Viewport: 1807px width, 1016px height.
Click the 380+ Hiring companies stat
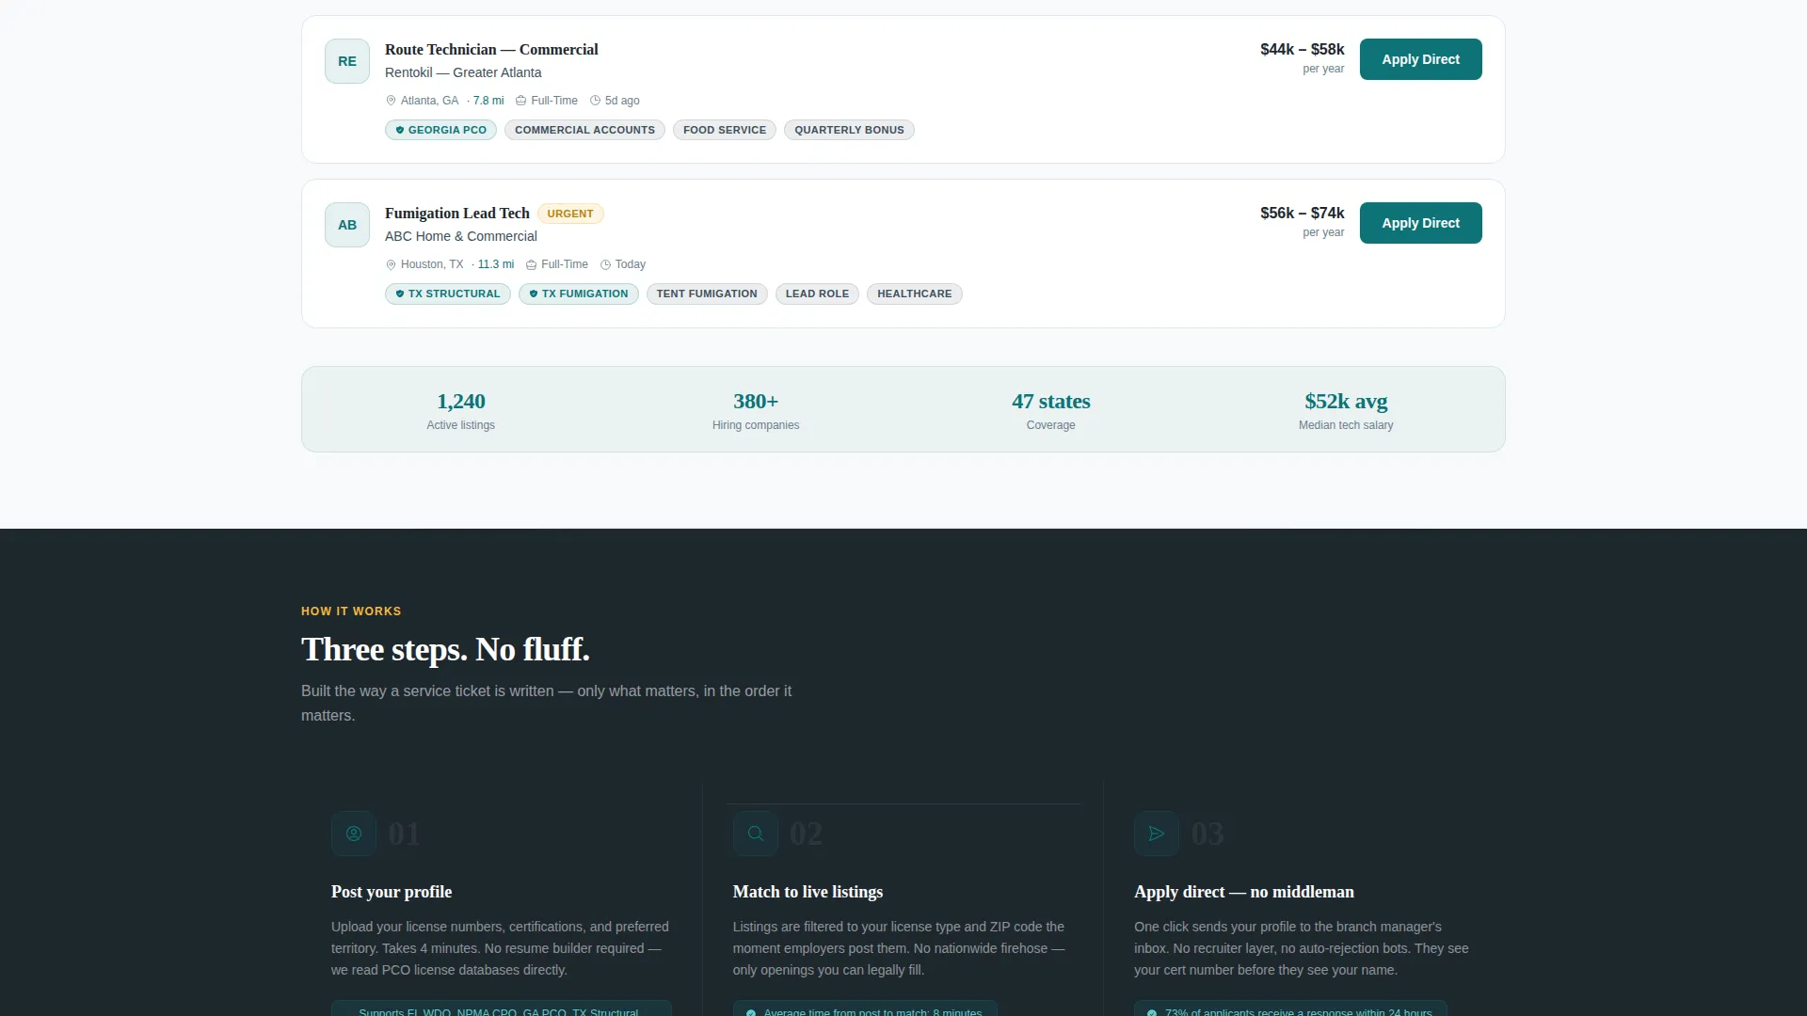pyautogui.click(x=756, y=410)
